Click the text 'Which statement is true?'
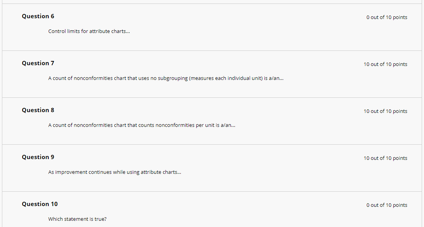 (x=77, y=219)
